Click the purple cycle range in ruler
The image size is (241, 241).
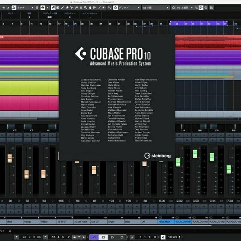coord(198,23)
